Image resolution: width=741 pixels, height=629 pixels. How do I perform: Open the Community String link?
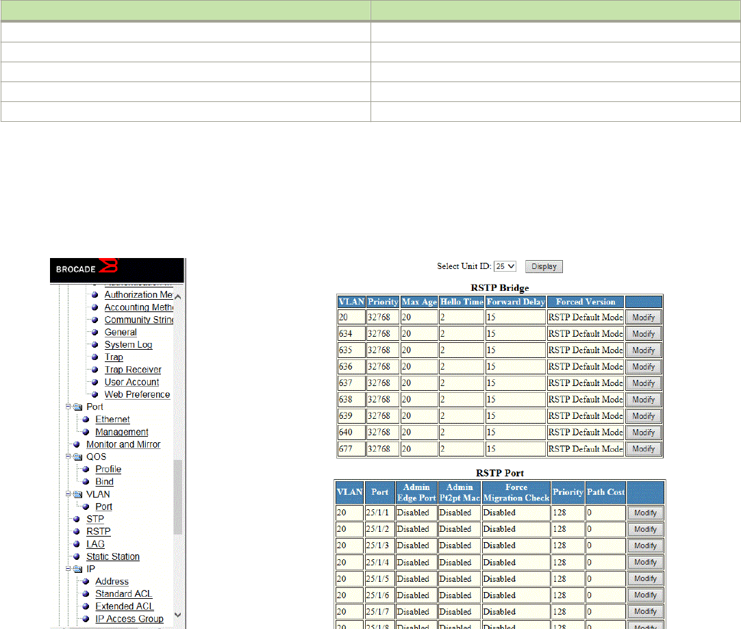point(139,320)
